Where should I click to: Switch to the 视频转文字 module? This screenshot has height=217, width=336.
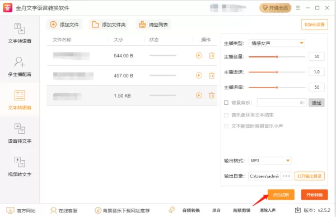point(20,166)
